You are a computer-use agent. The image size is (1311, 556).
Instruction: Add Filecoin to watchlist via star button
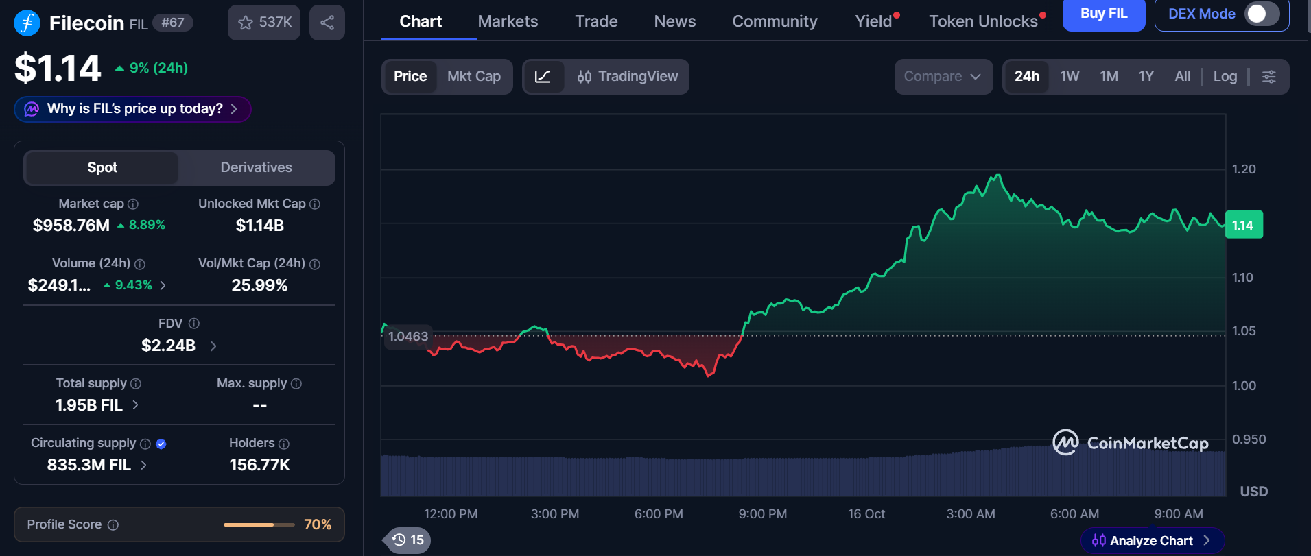264,23
